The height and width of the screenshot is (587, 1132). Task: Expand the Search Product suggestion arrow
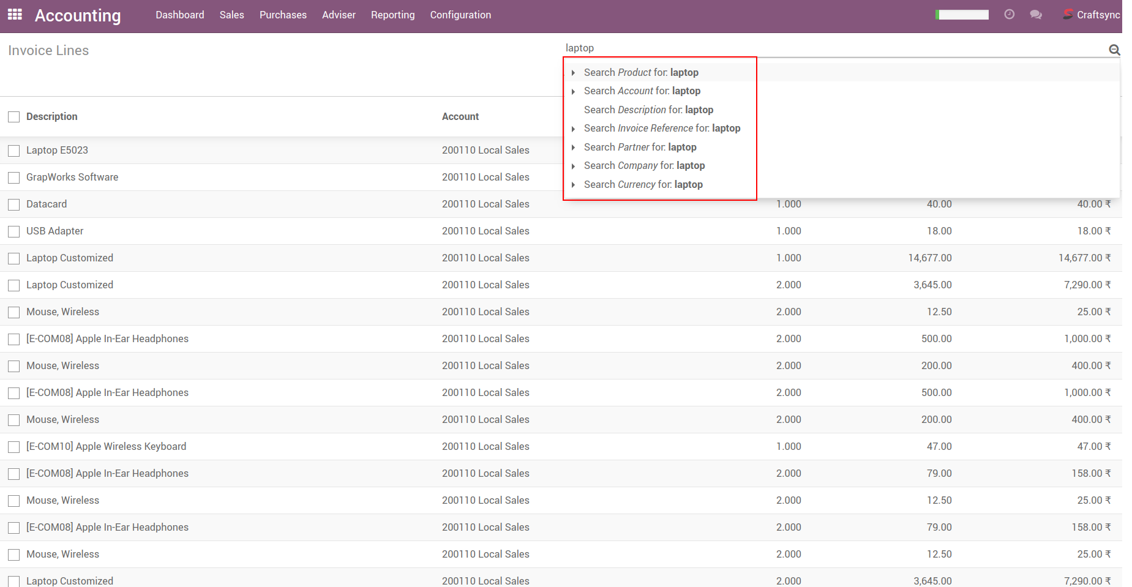pyautogui.click(x=573, y=73)
